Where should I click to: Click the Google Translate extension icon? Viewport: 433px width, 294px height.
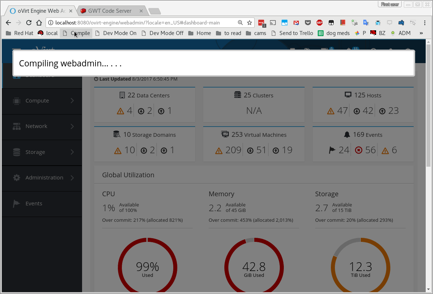pyautogui.click(x=366, y=23)
